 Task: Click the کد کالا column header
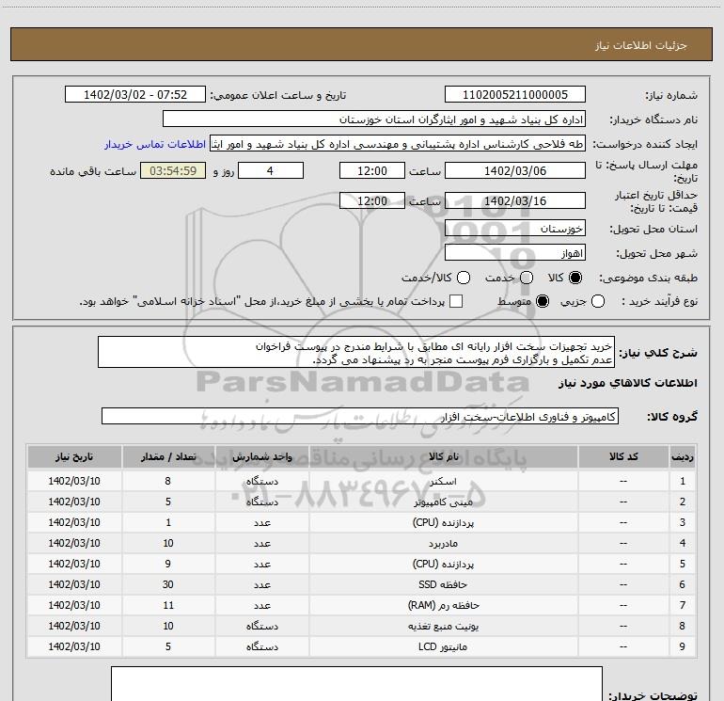point(623,456)
